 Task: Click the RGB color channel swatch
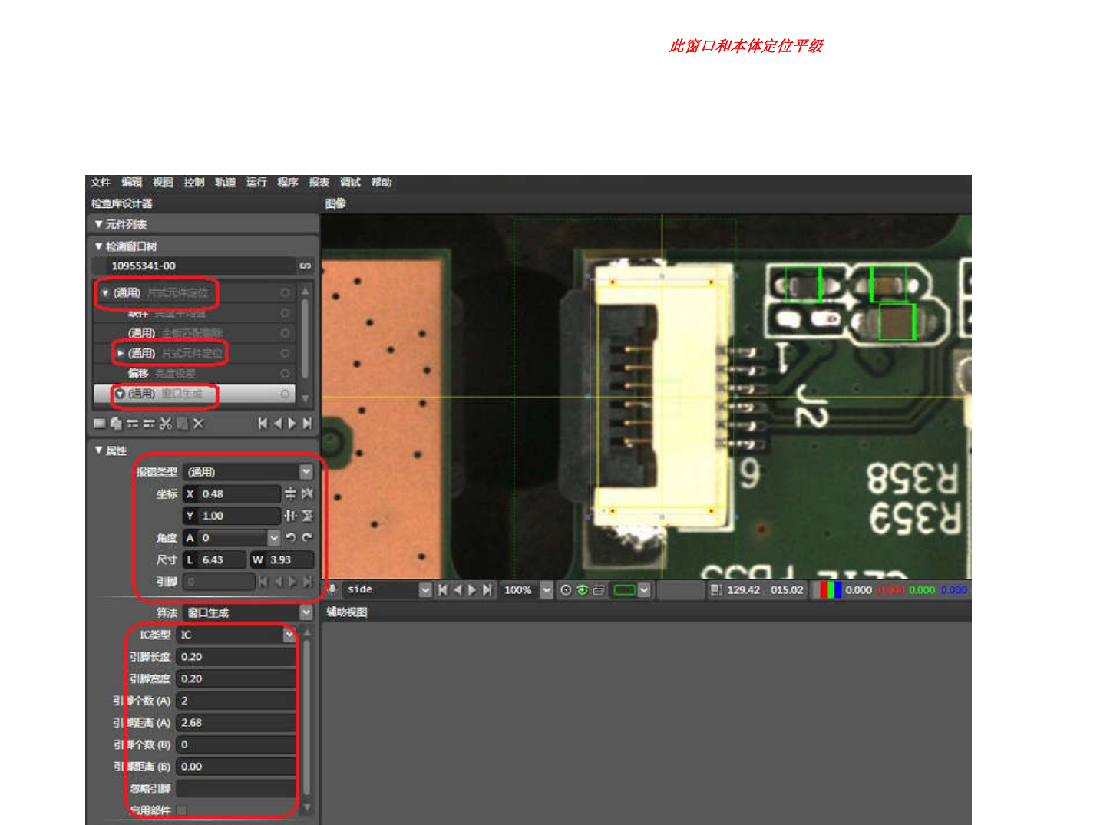pyautogui.click(x=830, y=590)
